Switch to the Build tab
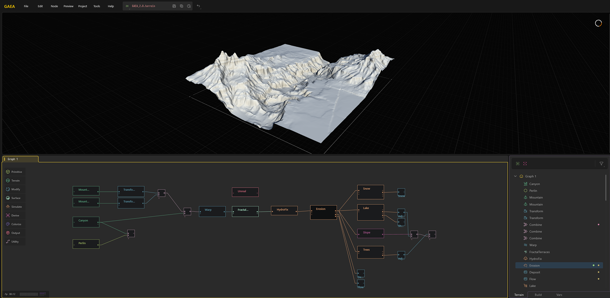The height and width of the screenshot is (298, 610). pos(538,295)
